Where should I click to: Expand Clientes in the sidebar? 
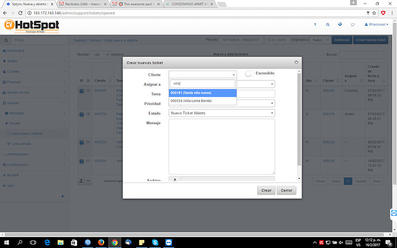[x=34, y=71]
